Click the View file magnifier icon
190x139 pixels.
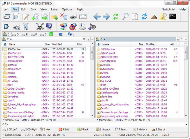point(16,16)
